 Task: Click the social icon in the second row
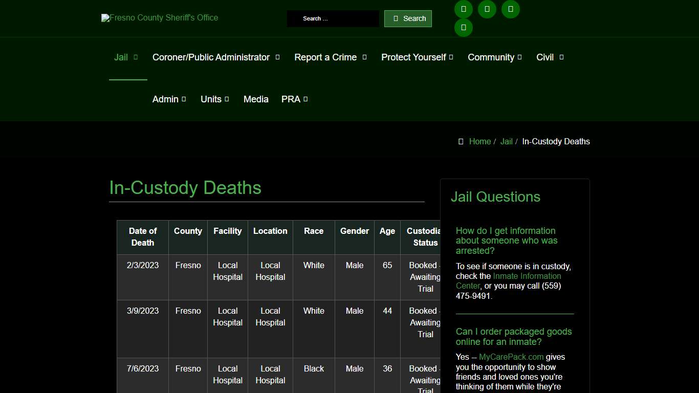[x=463, y=28]
